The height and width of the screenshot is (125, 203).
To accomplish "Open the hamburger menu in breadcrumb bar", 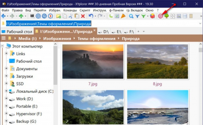I will 3,38.
